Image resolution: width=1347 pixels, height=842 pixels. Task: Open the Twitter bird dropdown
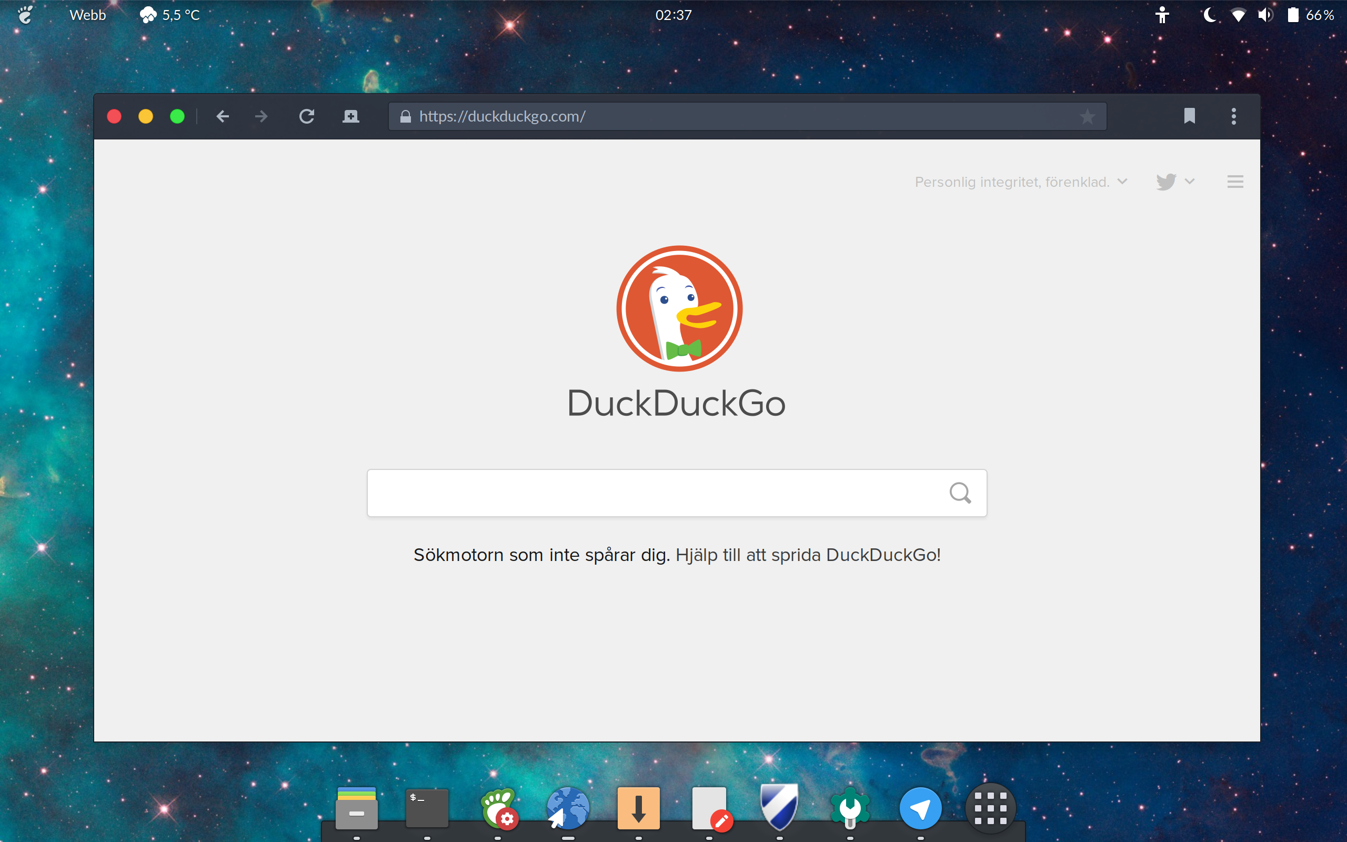tap(1175, 182)
